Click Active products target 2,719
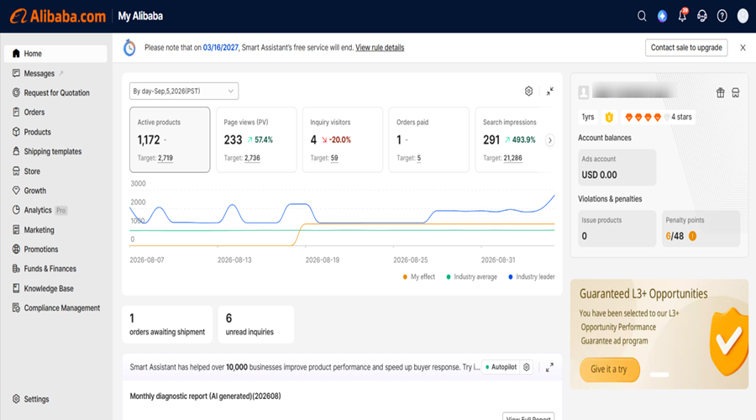 click(165, 158)
